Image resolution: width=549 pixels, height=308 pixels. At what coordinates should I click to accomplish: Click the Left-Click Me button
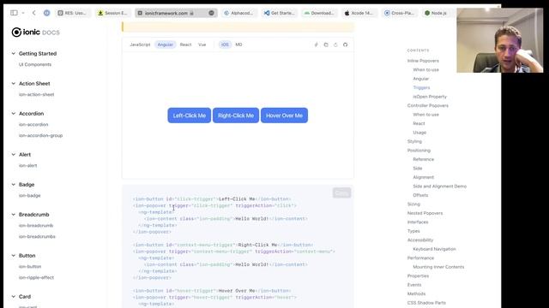189,115
